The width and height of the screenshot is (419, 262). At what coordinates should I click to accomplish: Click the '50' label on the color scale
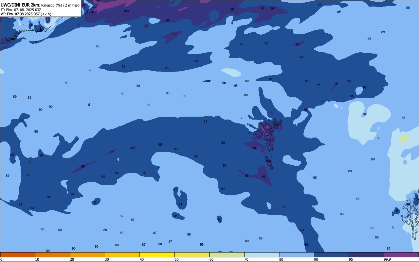pyautogui.click(x=176, y=259)
